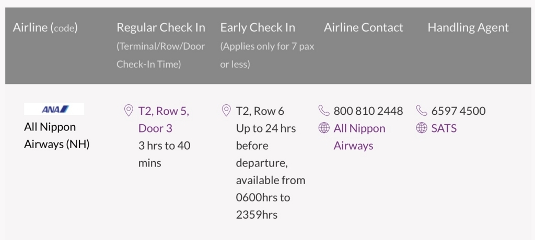
Task: Click the 3 hrs to 40 mins text
Action: coord(164,154)
